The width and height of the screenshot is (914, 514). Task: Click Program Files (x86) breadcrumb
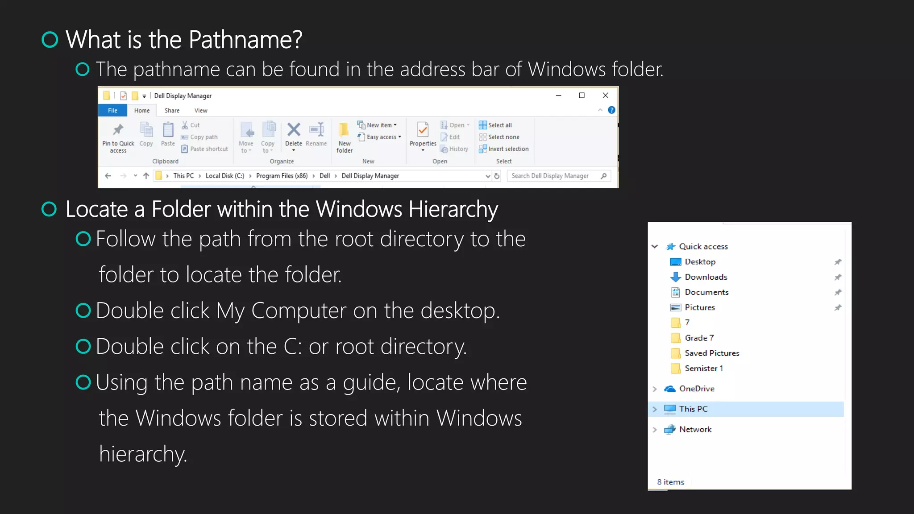[x=282, y=176]
